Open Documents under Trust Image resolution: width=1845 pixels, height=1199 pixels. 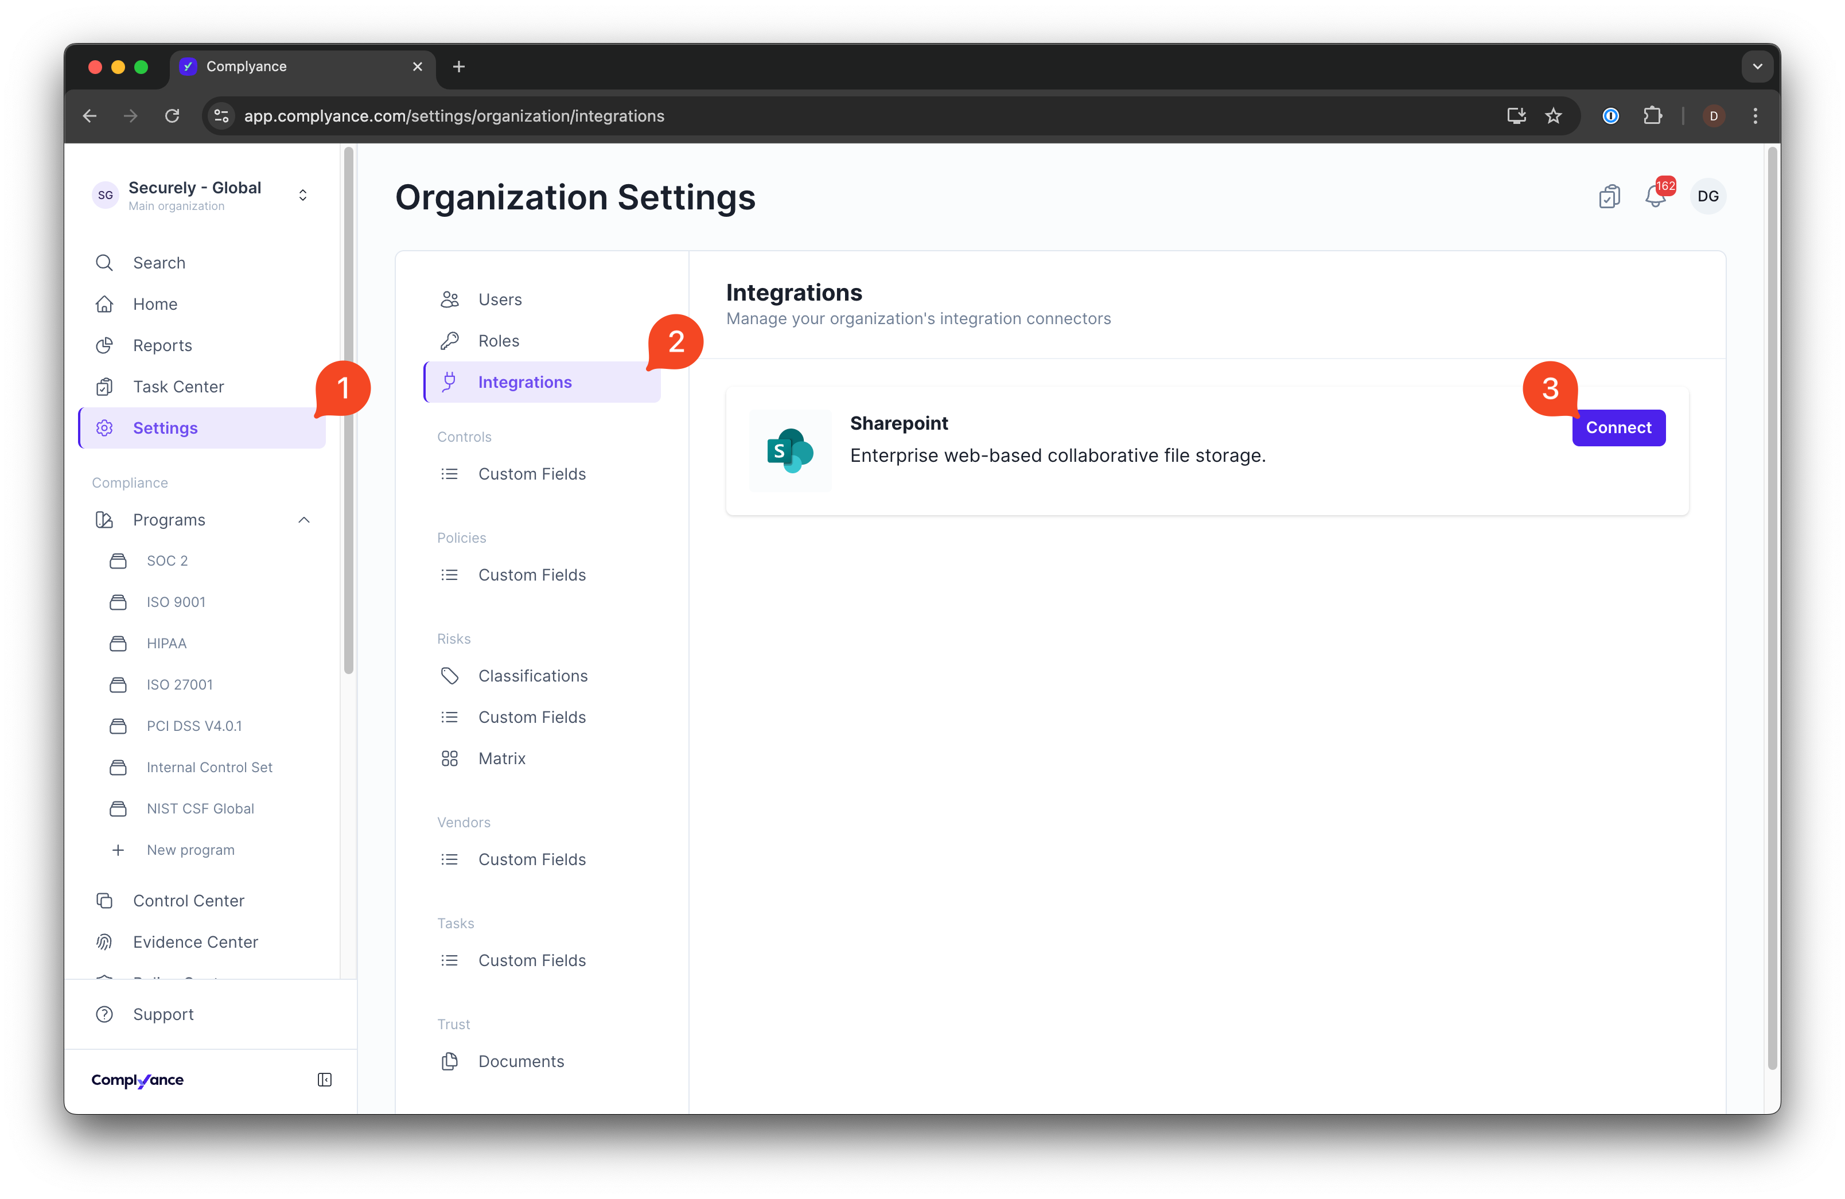pyautogui.click(x=543, y=1061)
